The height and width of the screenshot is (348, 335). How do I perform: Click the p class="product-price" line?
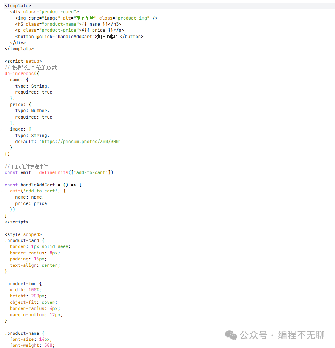click(69, 30)
